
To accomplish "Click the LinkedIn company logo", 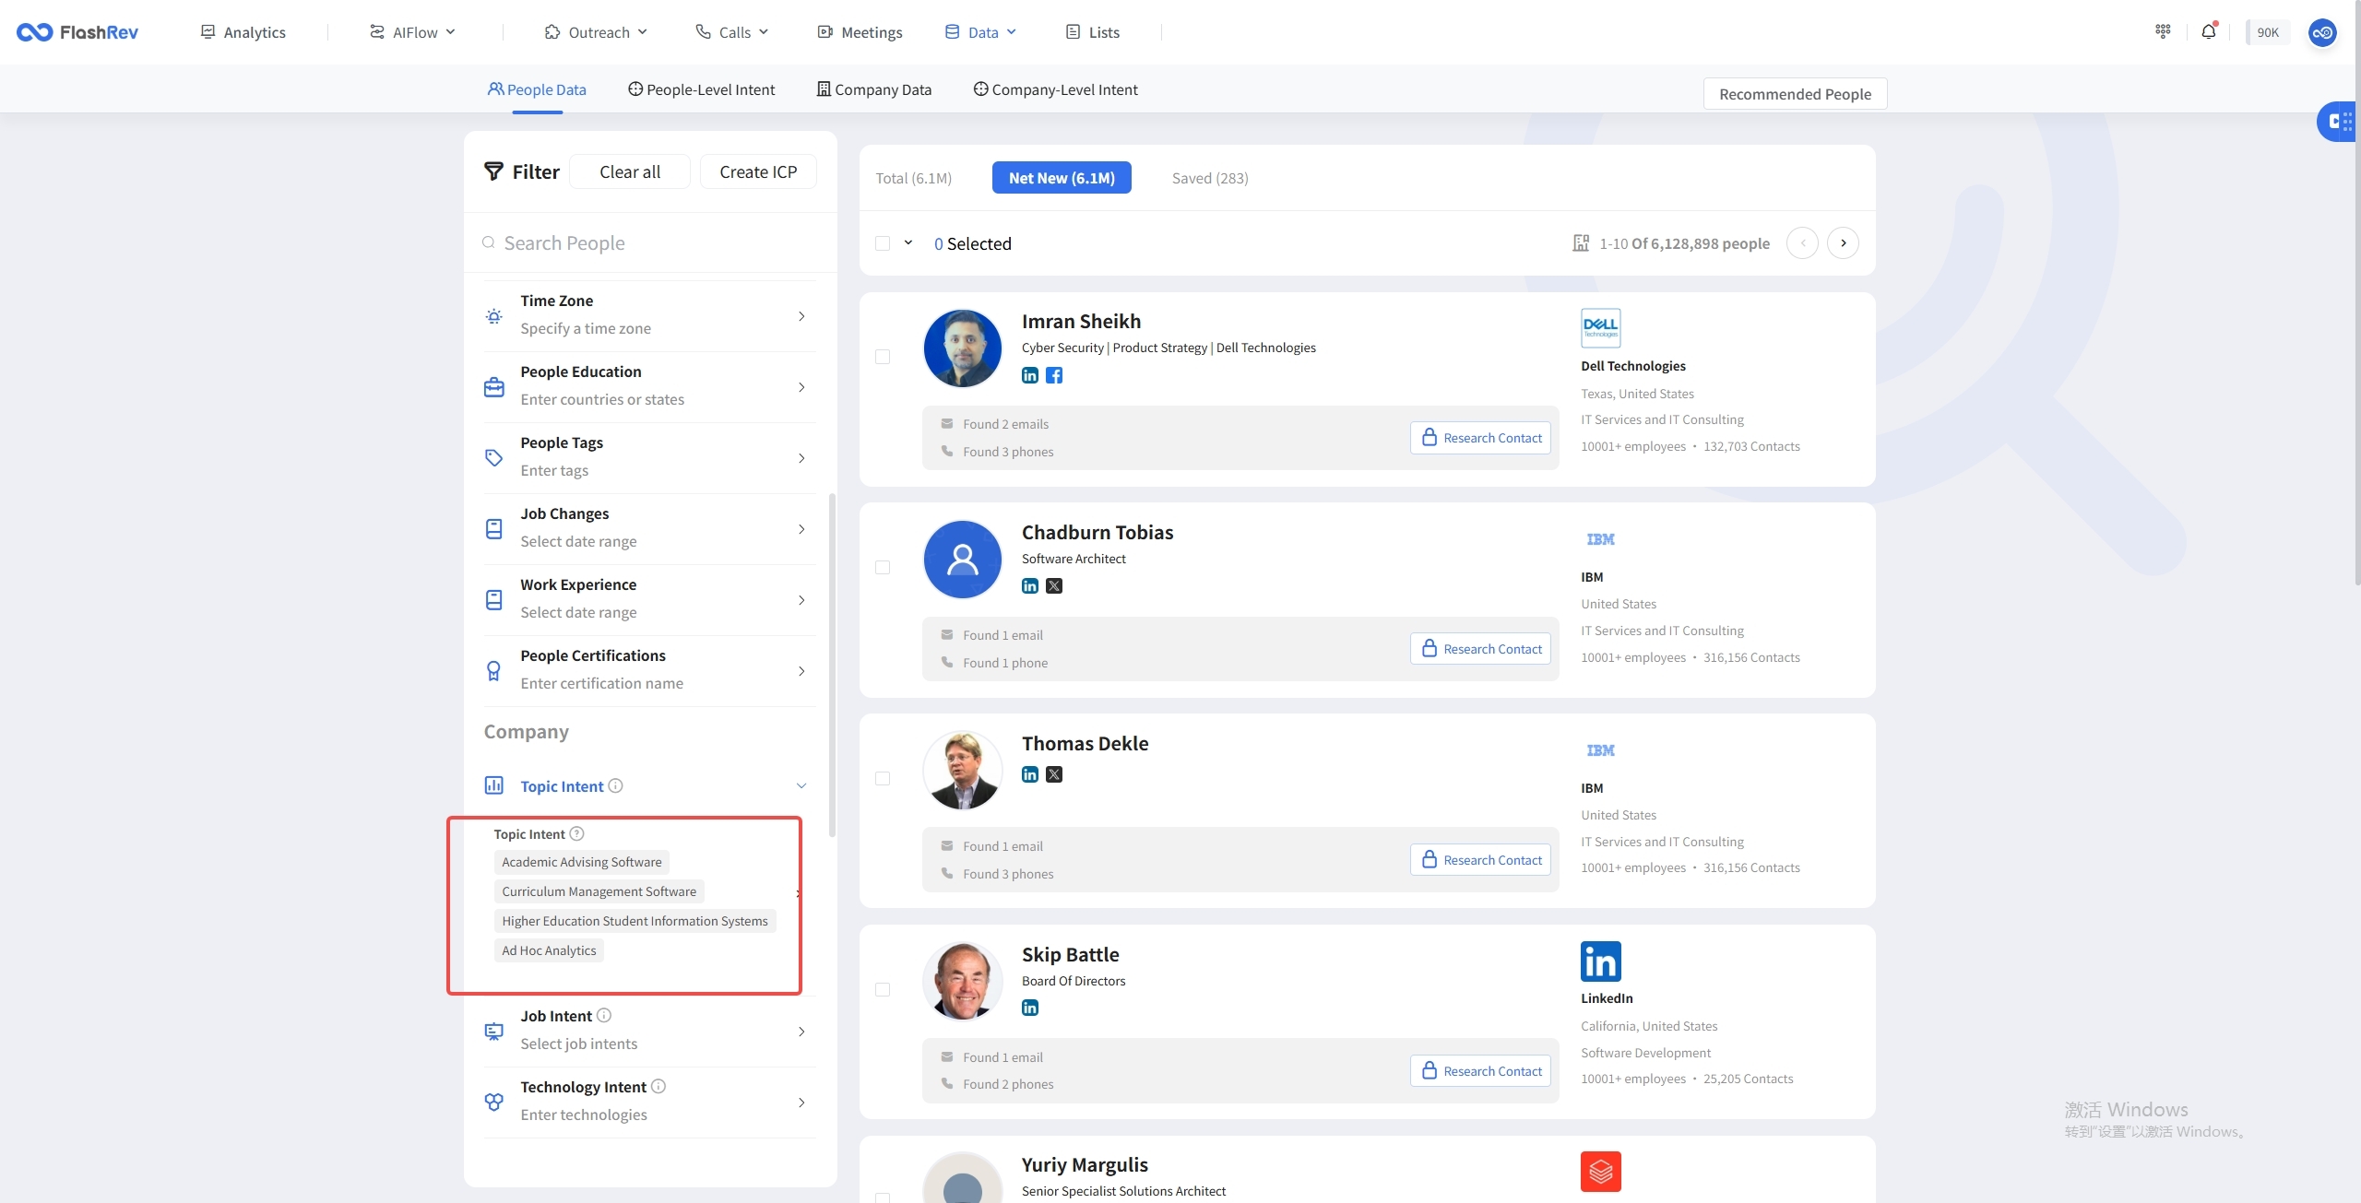I will 1600,961.
